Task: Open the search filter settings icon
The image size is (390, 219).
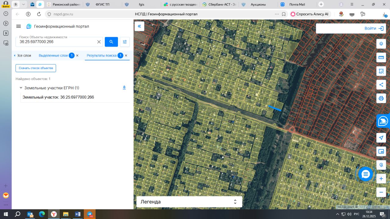Action: point(125,42)
